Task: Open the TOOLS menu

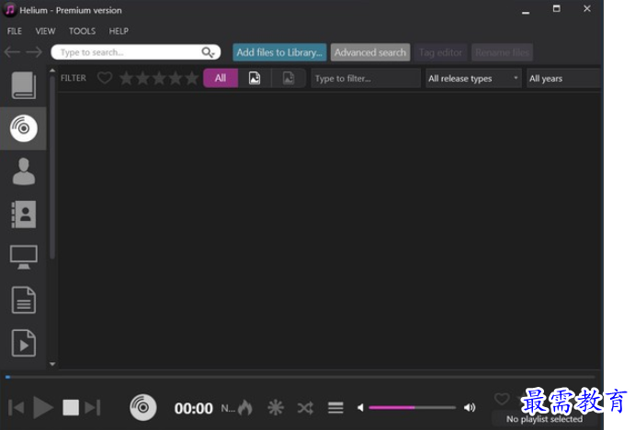Action: 82,31
